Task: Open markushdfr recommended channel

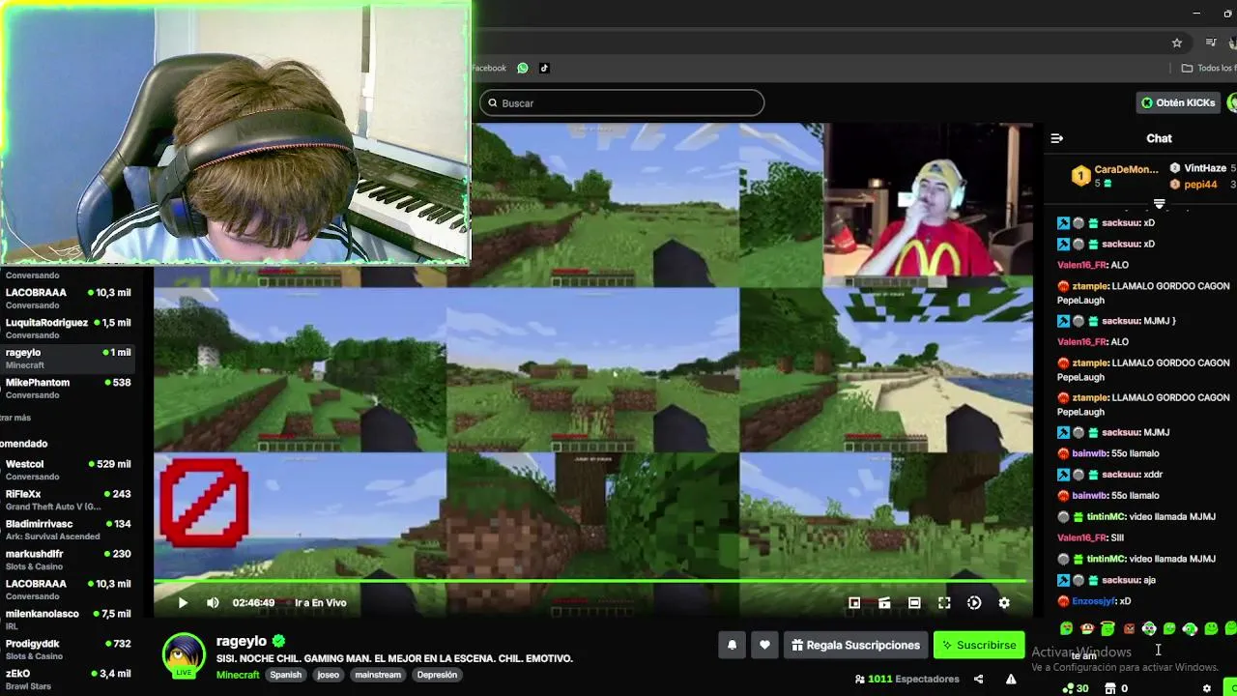Action: coord(68,560)
